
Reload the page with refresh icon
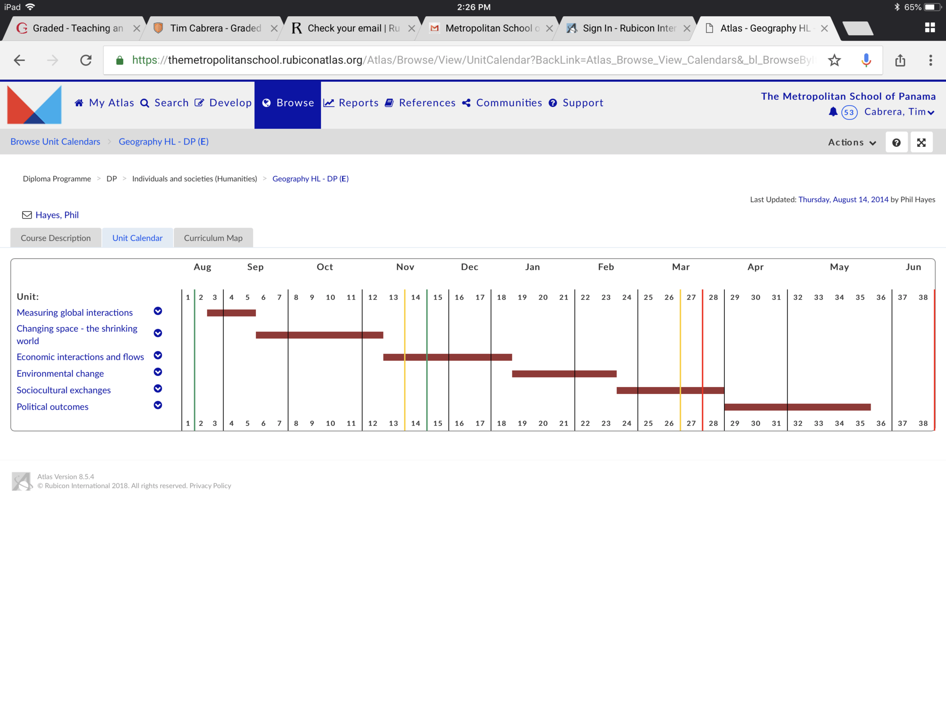(86, 60)
